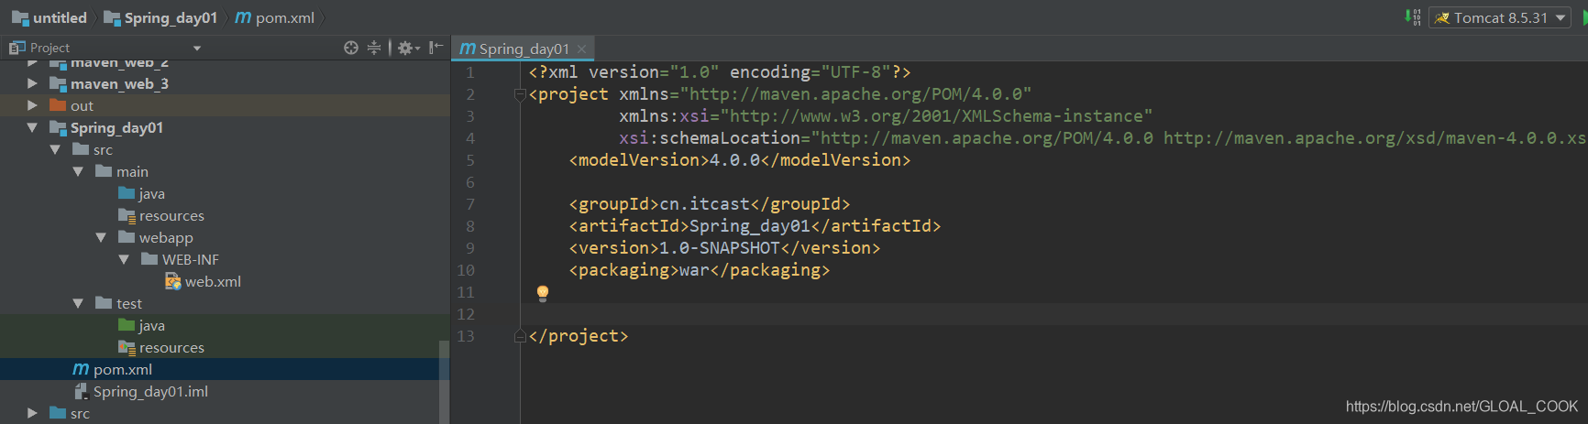
Task: Select pom.xml in the project tree
Action: (225, 369)
